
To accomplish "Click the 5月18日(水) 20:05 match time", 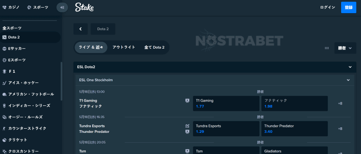I will [x=92, y=142].
